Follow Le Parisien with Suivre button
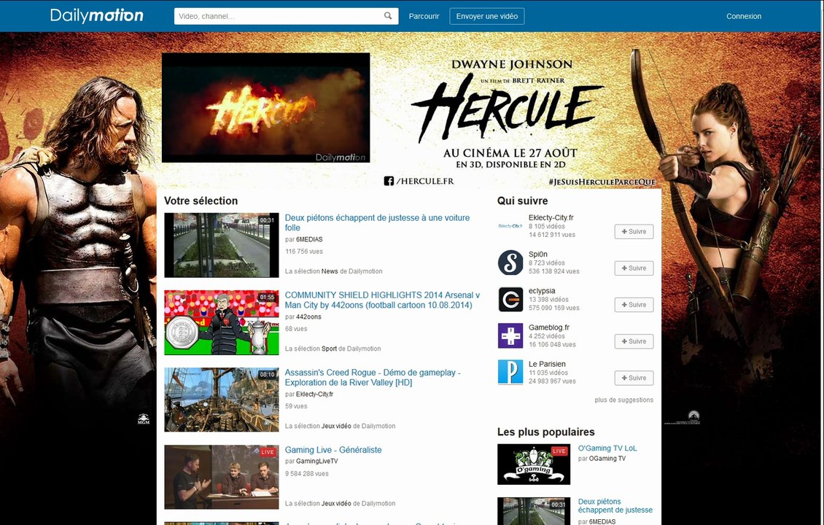Image resolution: width=824 pixels, height=525 pixels. point(634,378)
